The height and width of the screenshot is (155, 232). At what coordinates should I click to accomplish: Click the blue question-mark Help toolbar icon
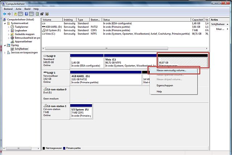tap(26, 14)
